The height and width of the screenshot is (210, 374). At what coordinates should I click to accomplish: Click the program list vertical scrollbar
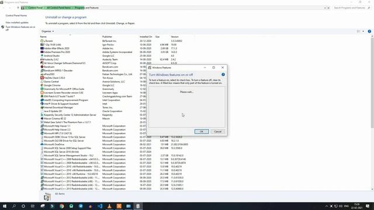click(372, 83)
